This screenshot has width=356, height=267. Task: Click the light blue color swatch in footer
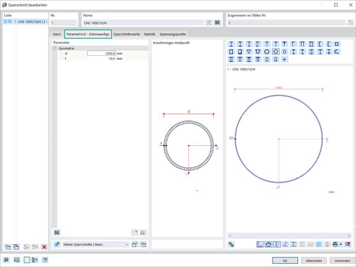tap(27, 260)
